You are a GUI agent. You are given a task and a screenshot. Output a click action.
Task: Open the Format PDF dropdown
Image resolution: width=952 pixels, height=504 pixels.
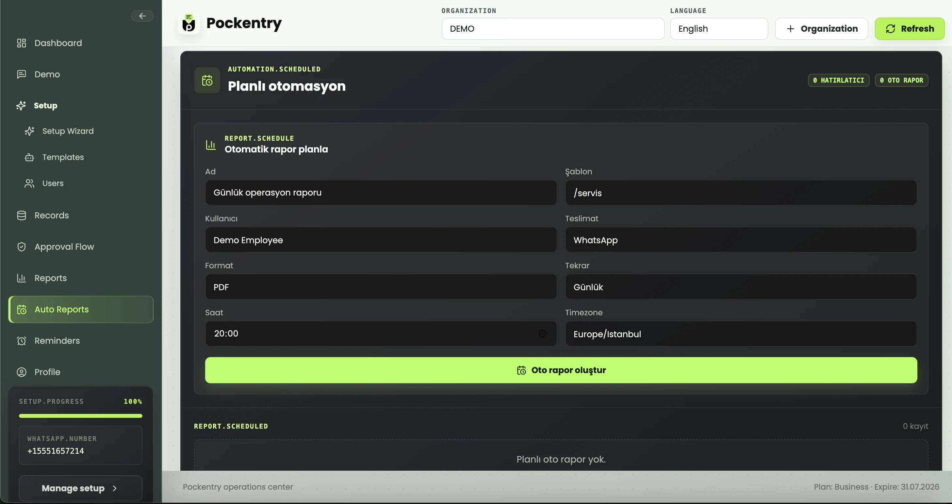tap(381, 287)
